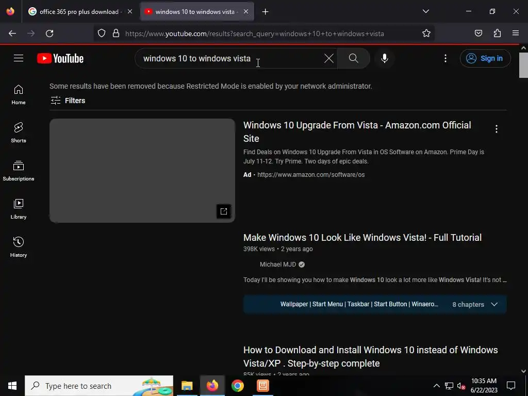The width and height of the screenshot is (528, 396).
Task: Open the Amazon ad's three-dot options menu
Action: point(496,128)
